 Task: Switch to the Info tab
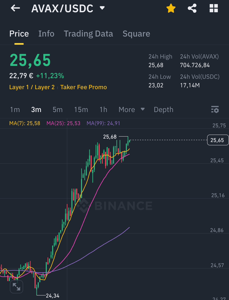point(46,34)
